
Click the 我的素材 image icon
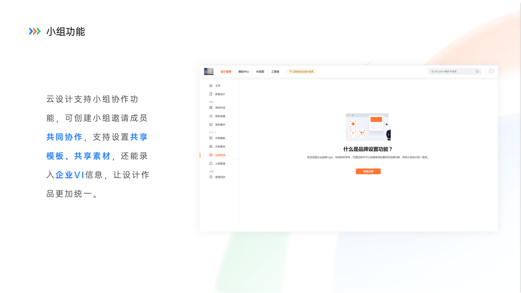(211, 125)
